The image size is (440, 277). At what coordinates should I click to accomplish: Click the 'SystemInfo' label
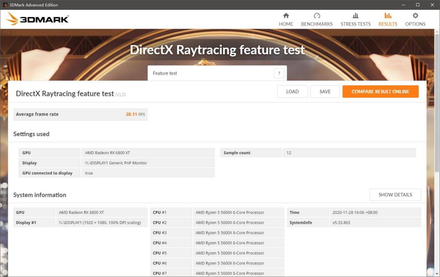301,223
